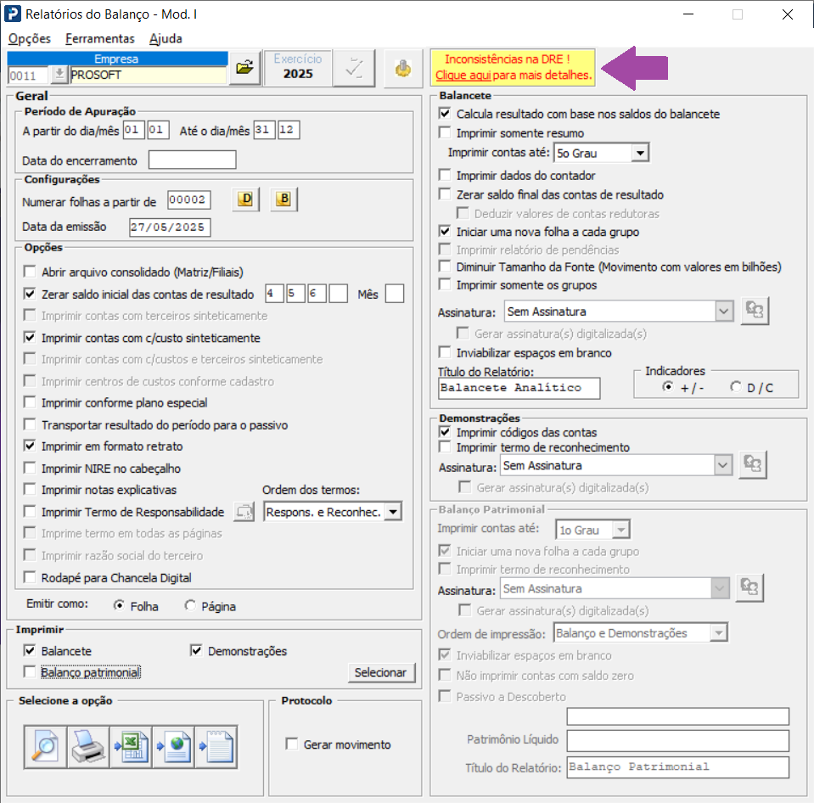Screen dimensions: 814x803
Task: Click the golden bell icon button
Action: pyautogui.click(x=403, y=68)
